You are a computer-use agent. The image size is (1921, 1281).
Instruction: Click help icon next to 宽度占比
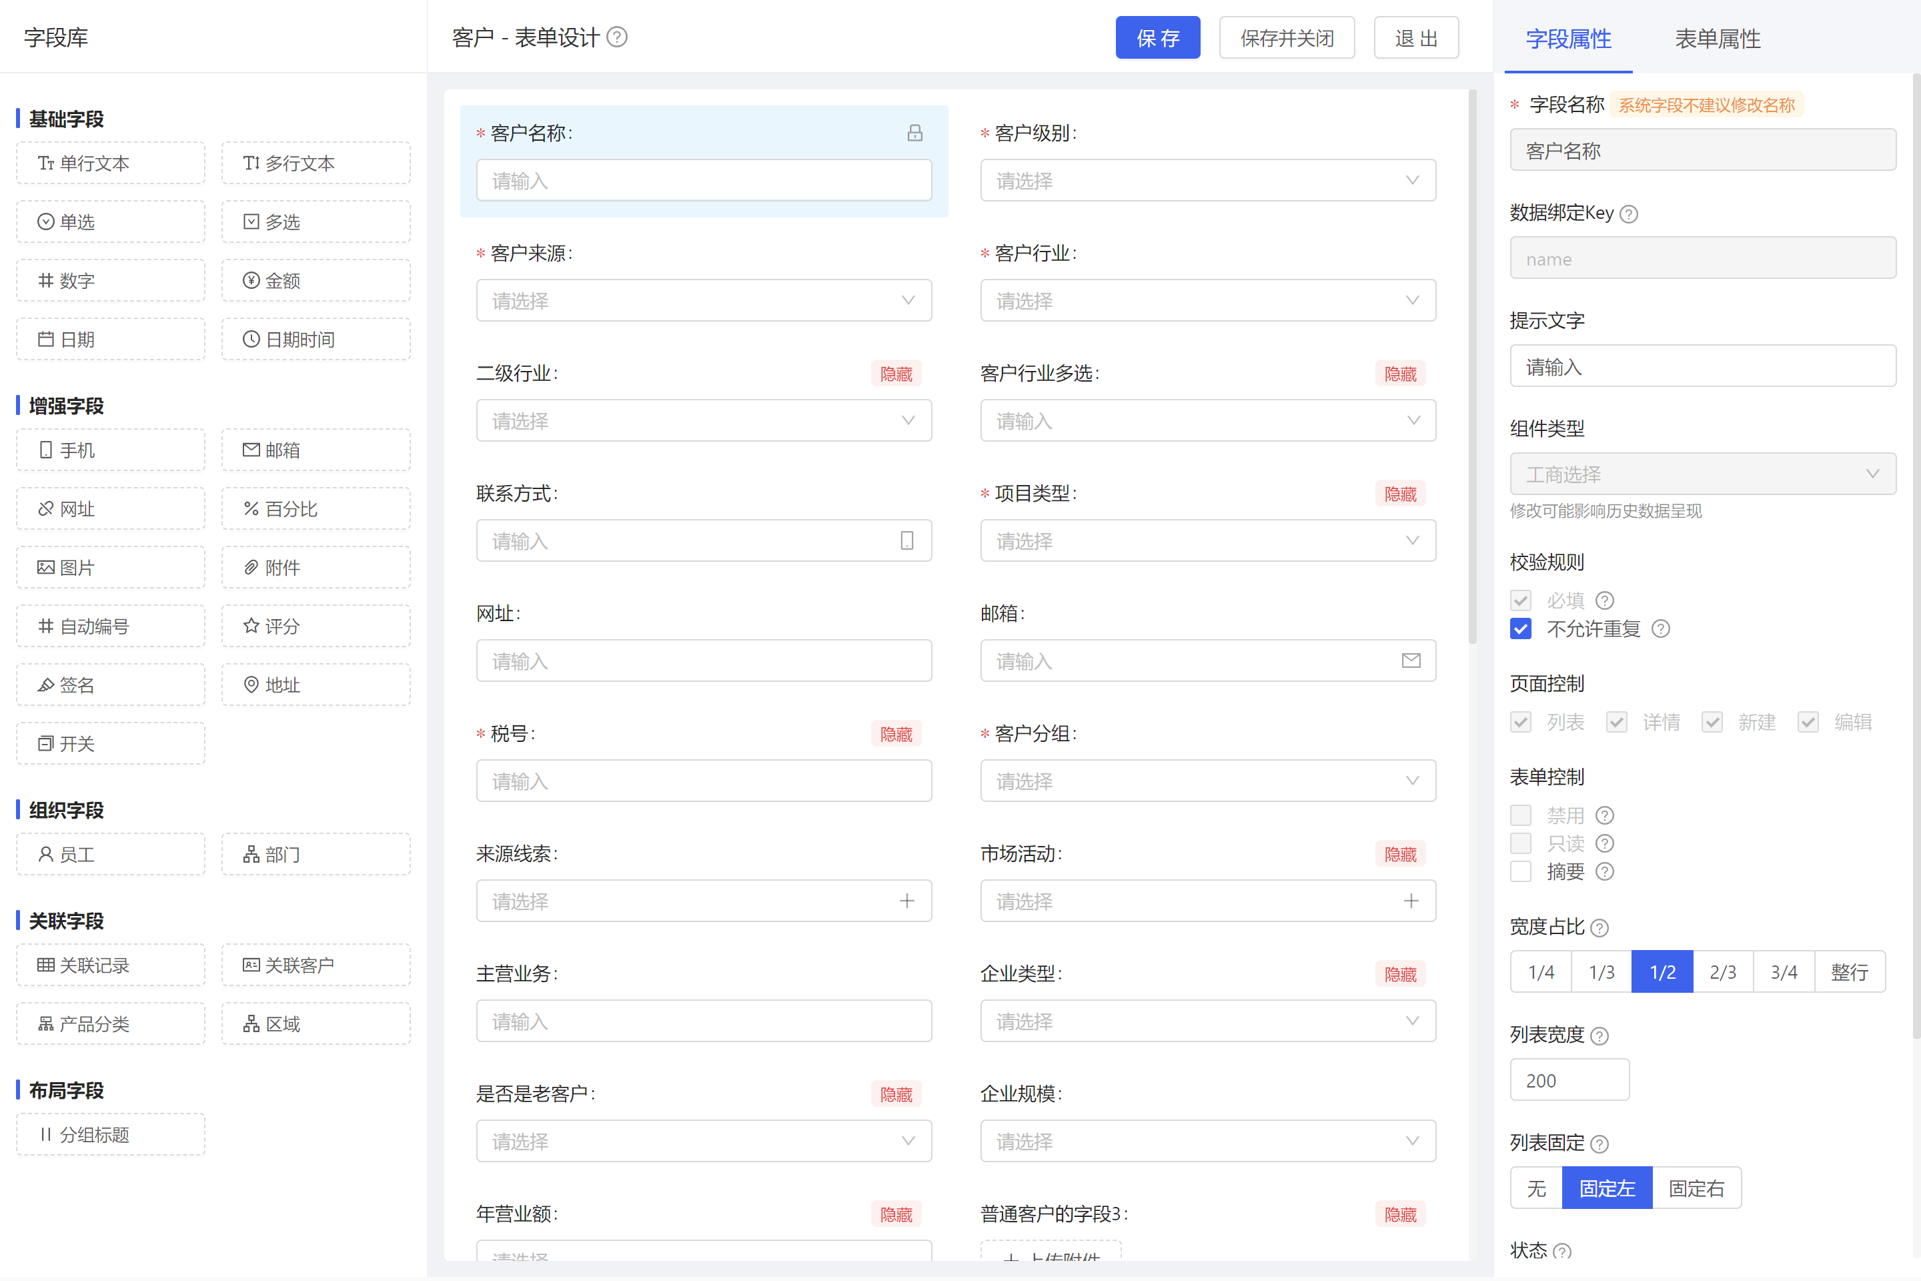pyautogui.click(x=1600, y=928)
